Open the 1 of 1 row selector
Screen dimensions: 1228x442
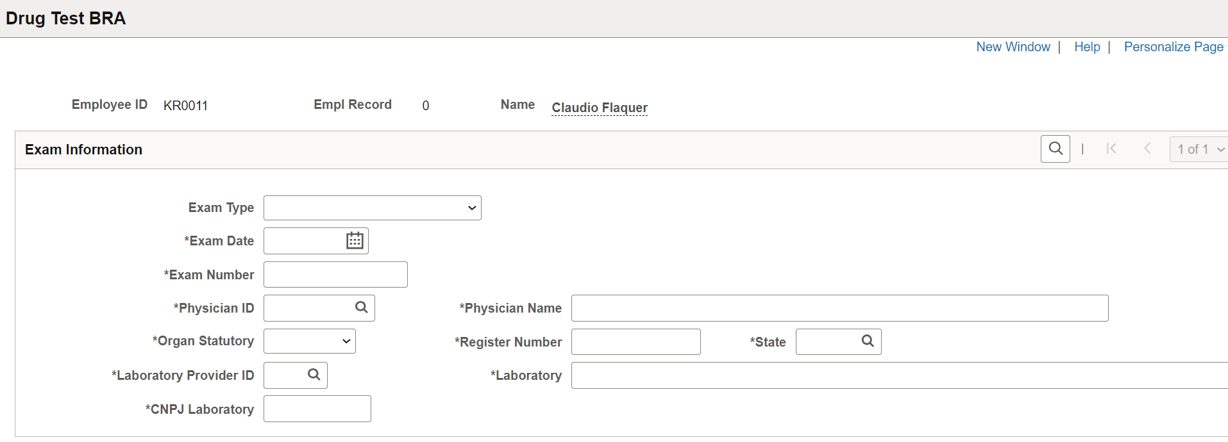pos(1199,149)
